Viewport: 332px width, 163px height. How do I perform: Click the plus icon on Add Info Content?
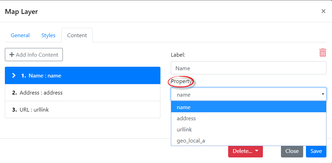[12, 55]
